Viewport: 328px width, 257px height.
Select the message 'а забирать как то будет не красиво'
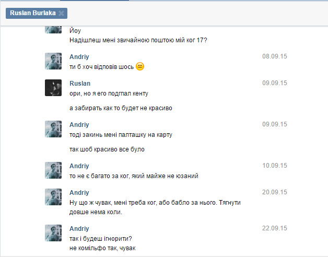pyautogui.click(x=121, y=108)
